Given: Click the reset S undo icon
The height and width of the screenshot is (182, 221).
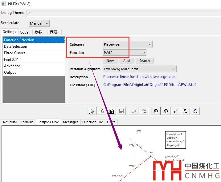Looking at the screenshot, I should tap(166, 111).
